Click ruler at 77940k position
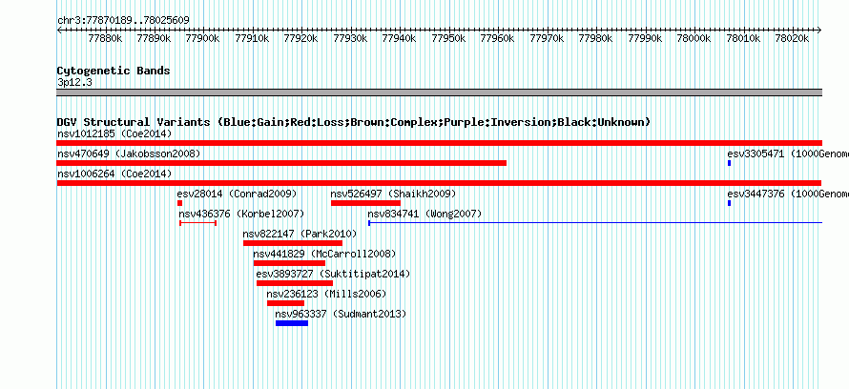Viewport: 849px width, 389px height. point(400,38)
